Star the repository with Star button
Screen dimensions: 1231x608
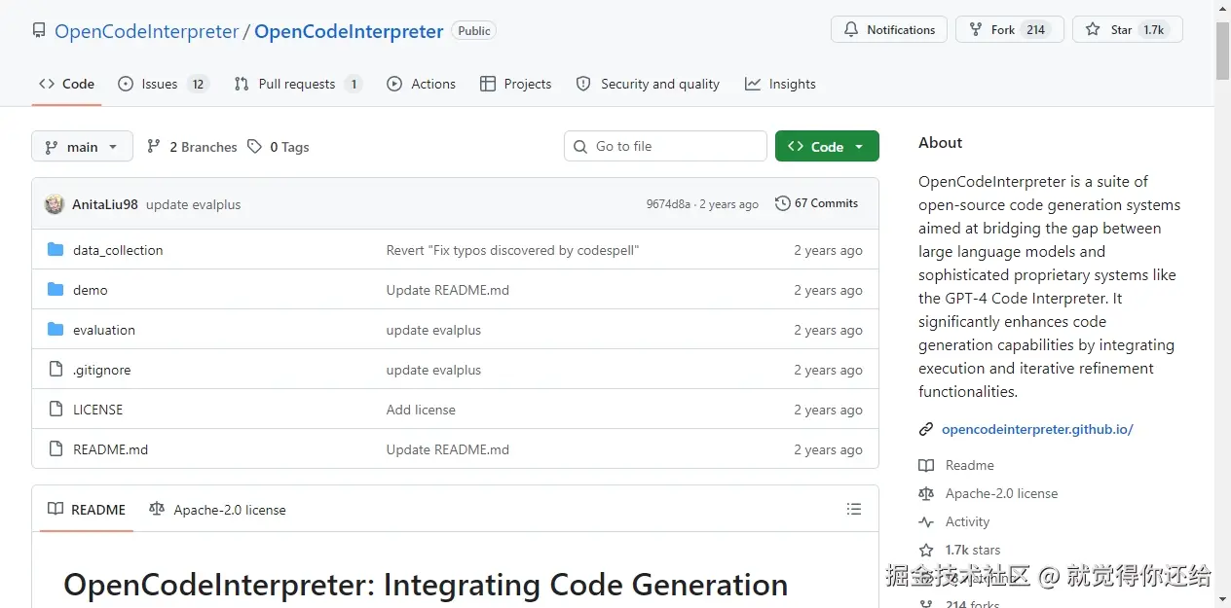(1127, 29)
